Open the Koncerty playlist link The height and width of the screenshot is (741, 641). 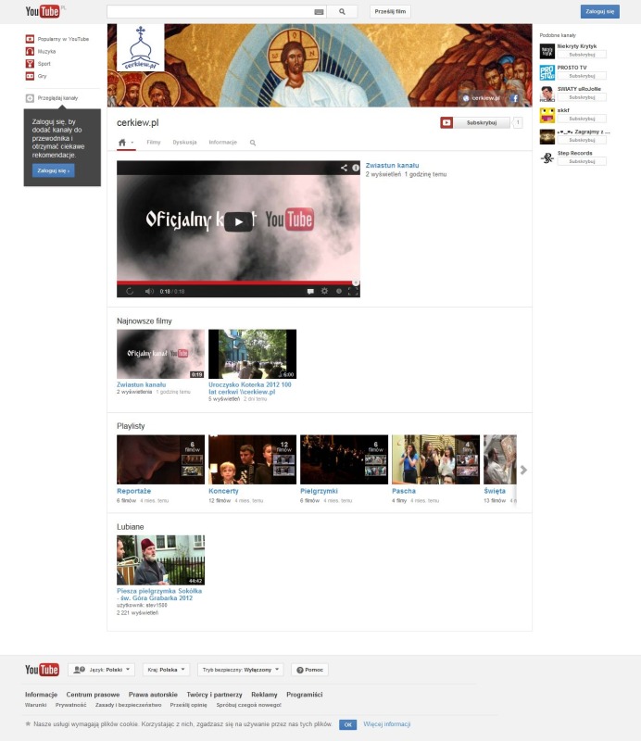[223, 491]
